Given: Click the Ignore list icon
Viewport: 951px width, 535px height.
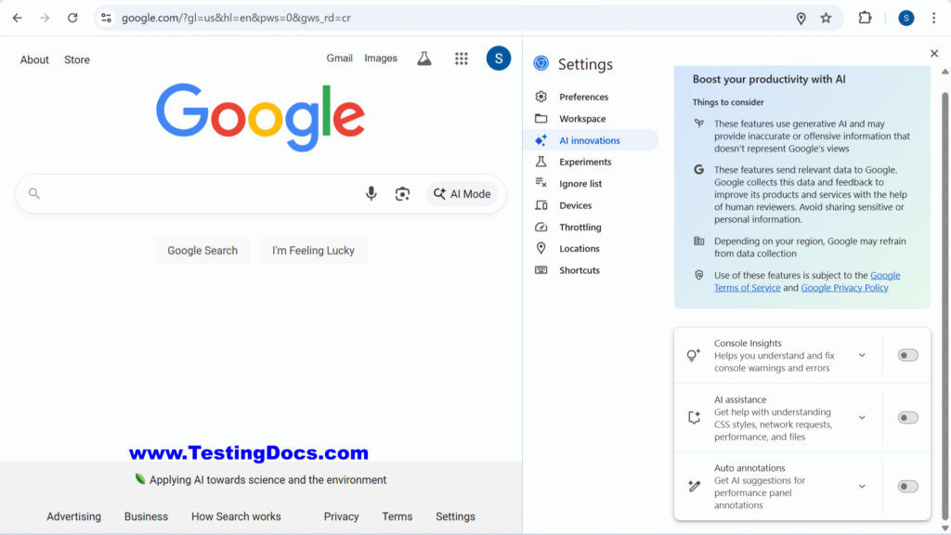Looking at the screenshot, I should pos(541,183).
